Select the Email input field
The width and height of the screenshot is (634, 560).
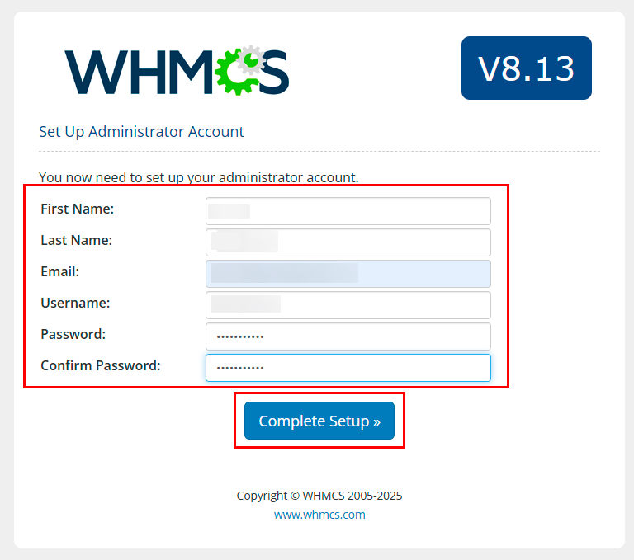pyautogui.click(x=348, y=274)
